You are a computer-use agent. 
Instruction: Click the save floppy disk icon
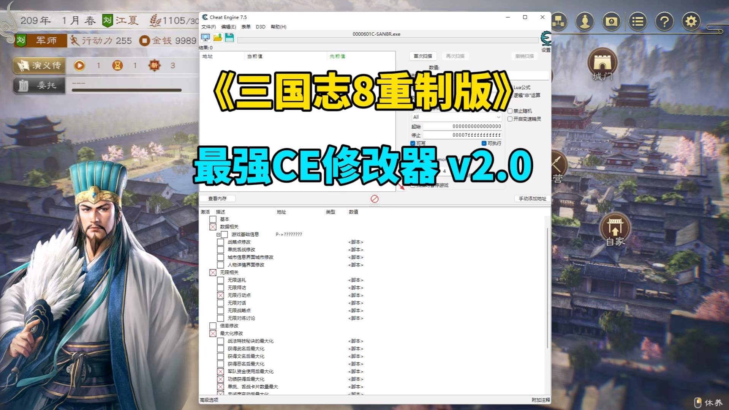229,38
